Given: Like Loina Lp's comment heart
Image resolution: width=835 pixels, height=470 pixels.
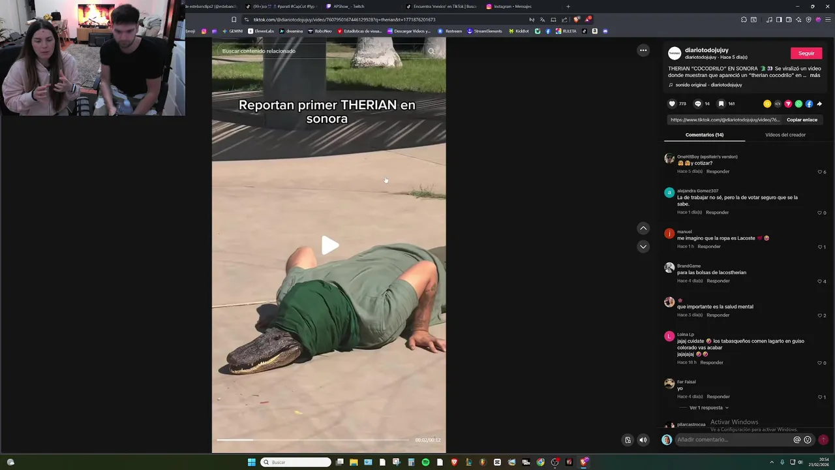Looking at the screenshot, I should pos(820,363).
